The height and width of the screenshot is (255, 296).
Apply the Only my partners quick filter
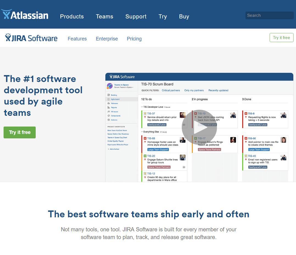194,91
